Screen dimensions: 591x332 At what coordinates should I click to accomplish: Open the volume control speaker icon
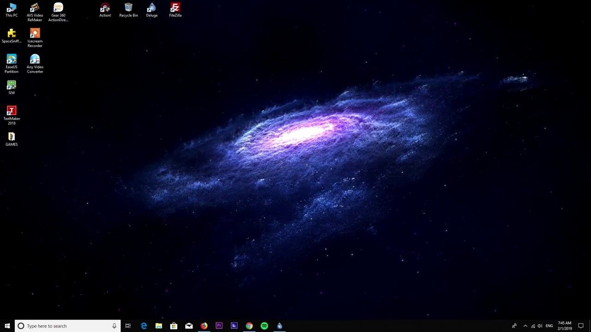(540, 326)
